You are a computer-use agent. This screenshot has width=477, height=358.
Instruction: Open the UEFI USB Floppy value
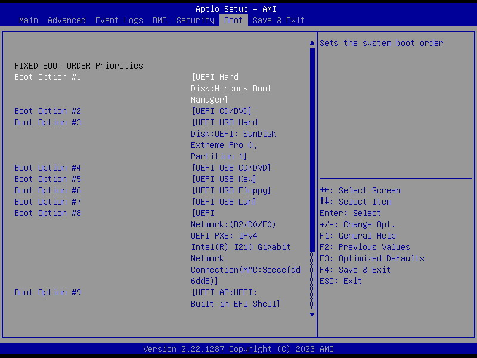tap(231, 190)
